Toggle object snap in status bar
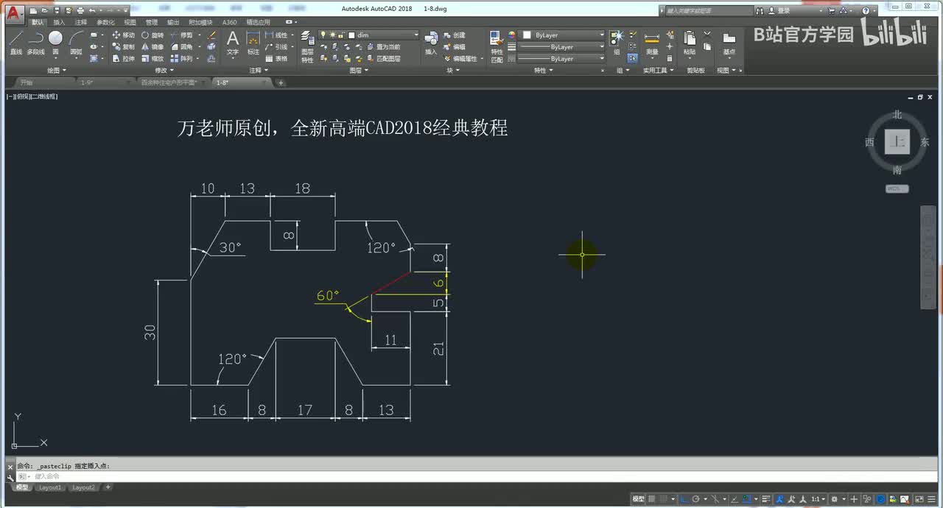Viewport: 943px width, 508px height. click(x=747, y=499)
